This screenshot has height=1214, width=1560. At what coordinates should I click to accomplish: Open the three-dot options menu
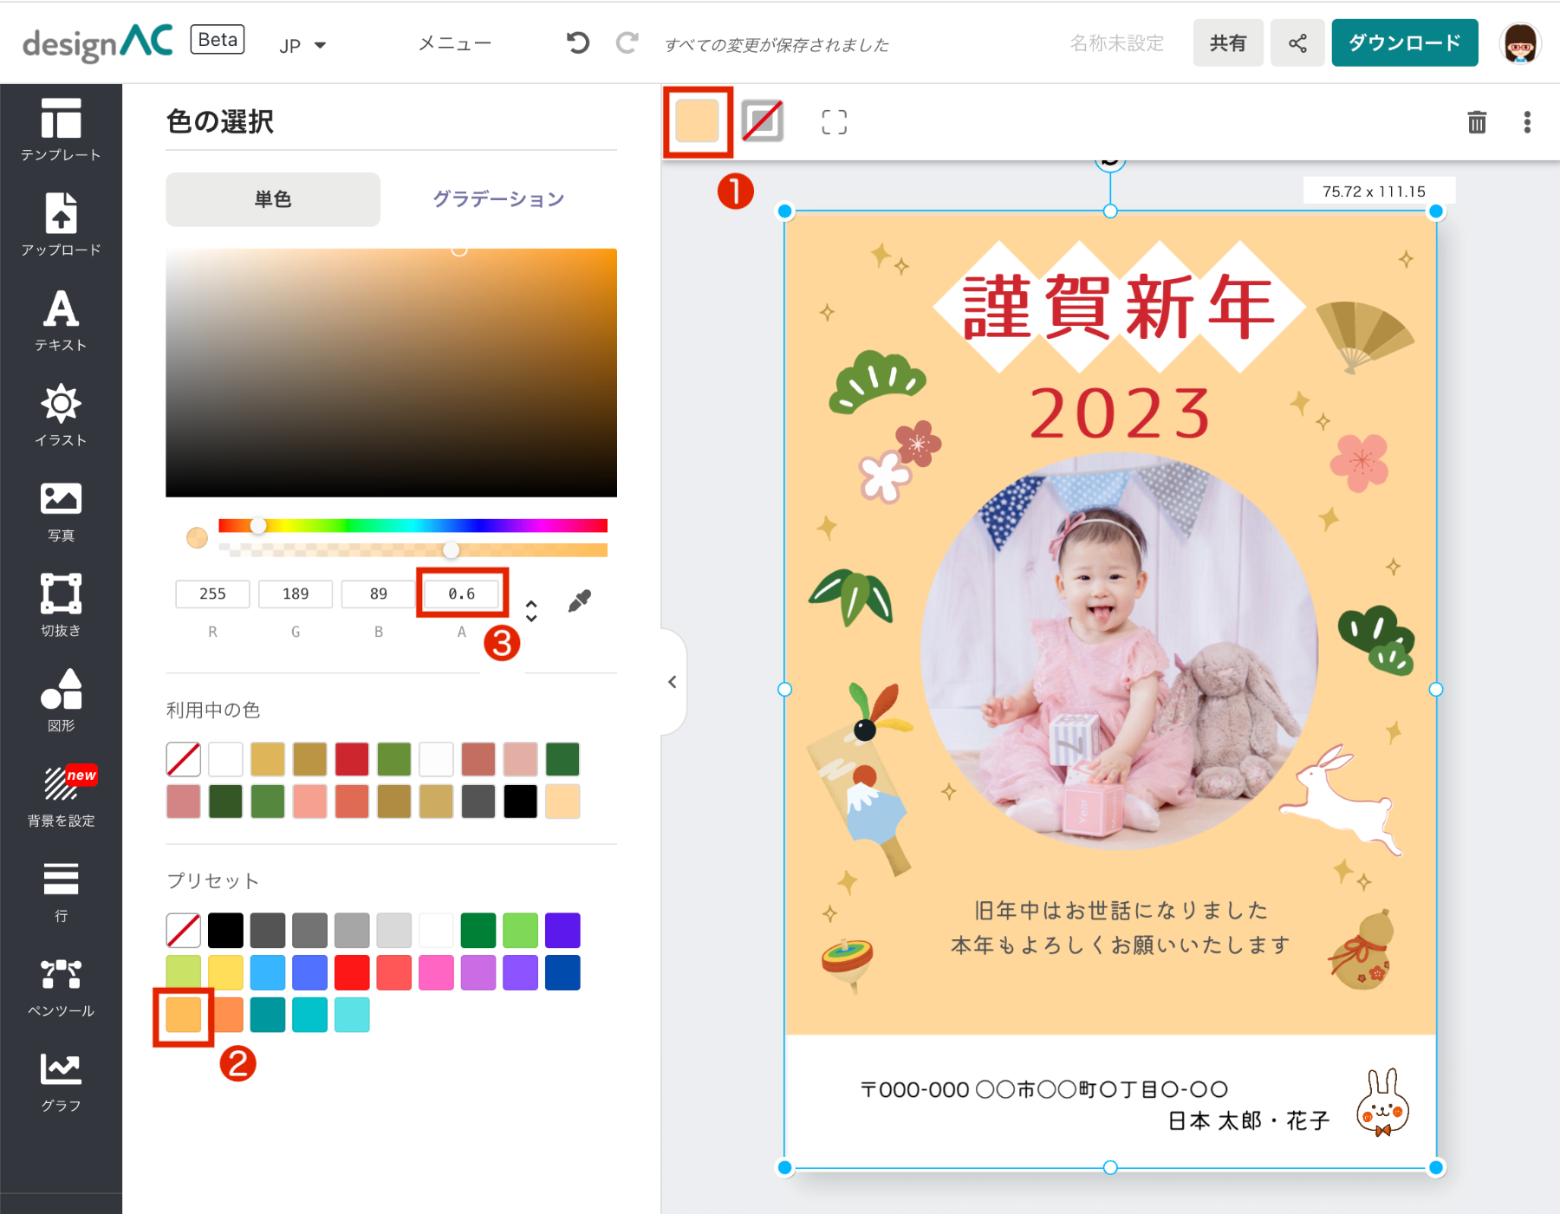tap(1526, 122)
